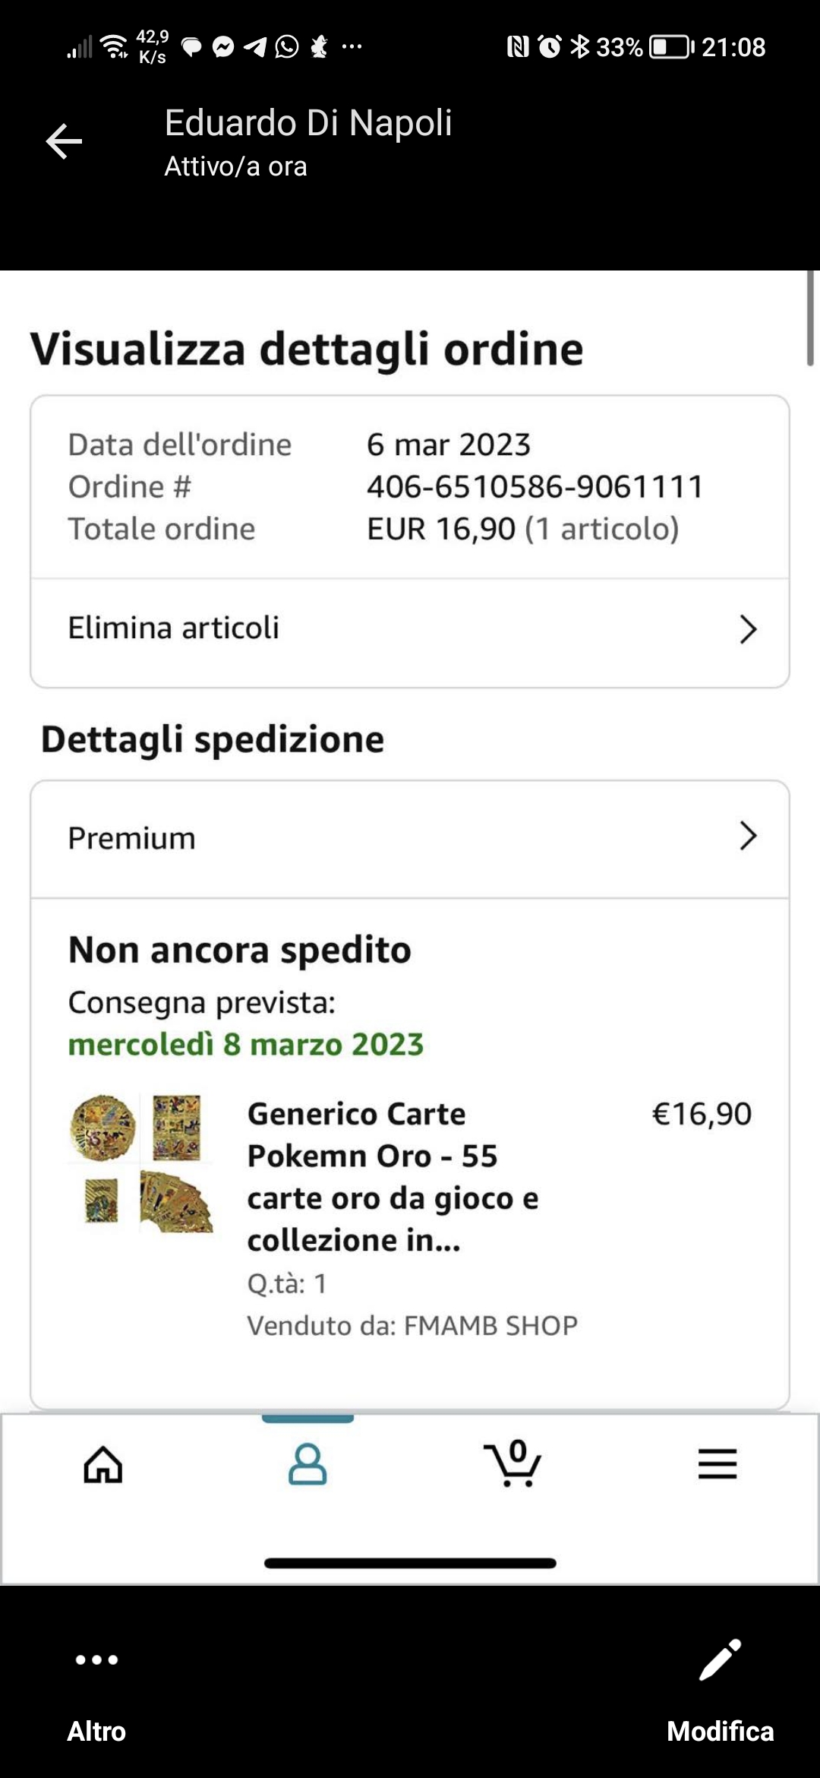Tap the seller name FMAMB SHOP
820x1778 pixels.
point(490,1326)
